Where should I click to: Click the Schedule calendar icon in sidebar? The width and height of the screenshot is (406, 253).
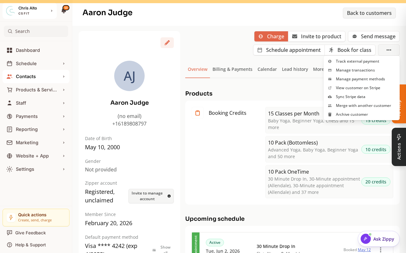[x=10, y=64]
